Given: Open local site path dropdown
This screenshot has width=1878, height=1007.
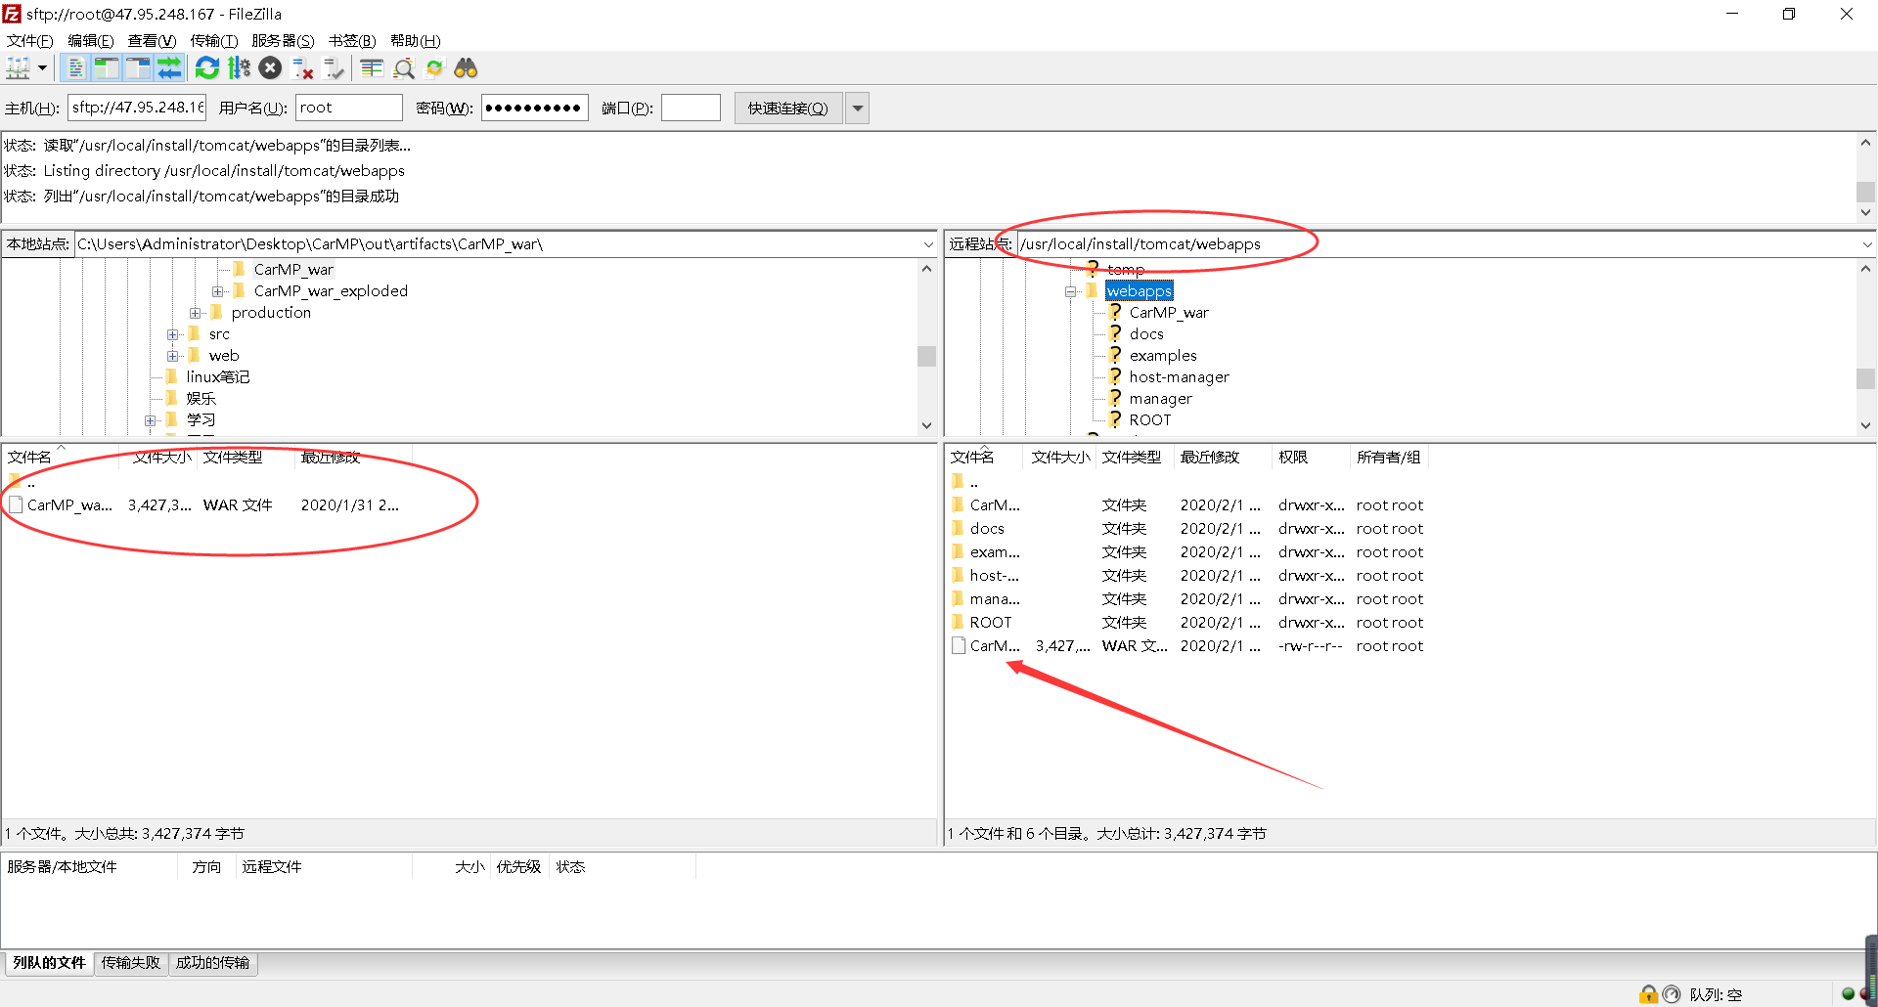Looking at the screenshot, I should pyautogui.click(x=928, y=244).
